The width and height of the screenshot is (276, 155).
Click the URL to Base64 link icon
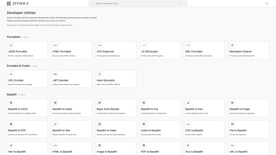coord(232,146)
